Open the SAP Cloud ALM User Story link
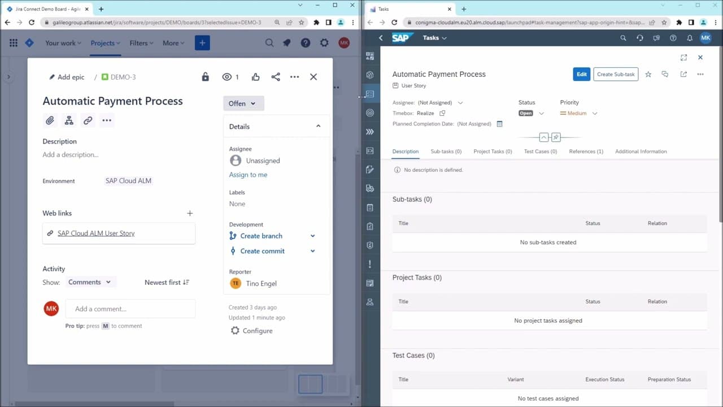723x407 pixels. 96,233
